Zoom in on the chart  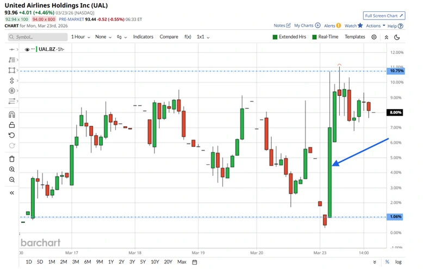12,169
